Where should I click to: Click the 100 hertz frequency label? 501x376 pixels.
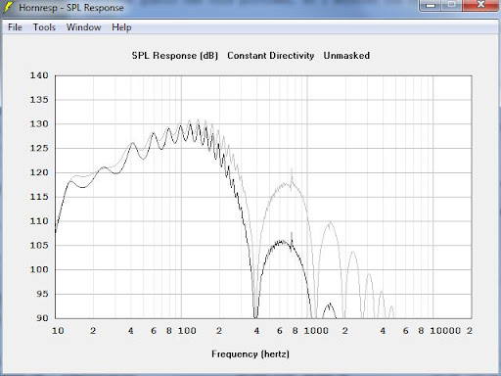[187, 331]
